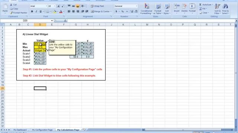Viewport: 238px width, 133px height.
Task: Increase decimal places
Action: pyautogui.click(x=132, y=11)
